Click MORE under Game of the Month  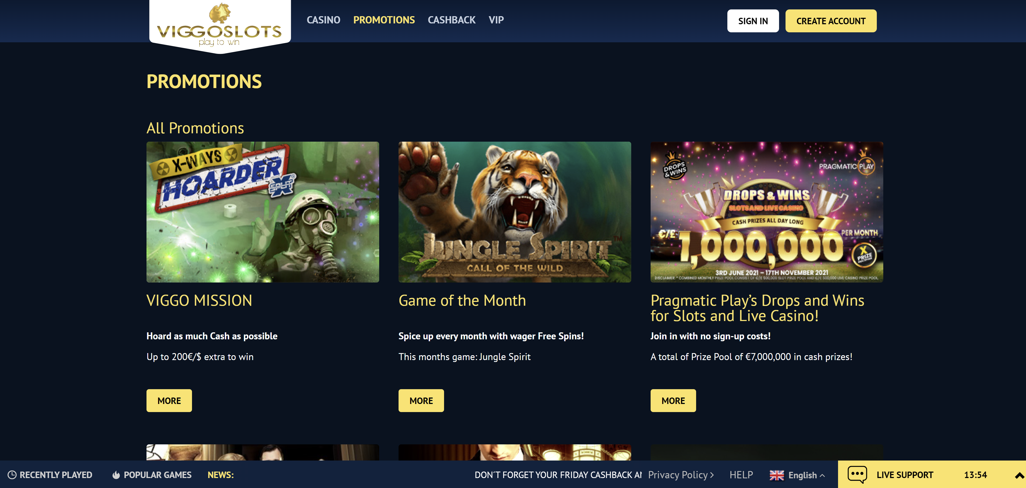421,400
